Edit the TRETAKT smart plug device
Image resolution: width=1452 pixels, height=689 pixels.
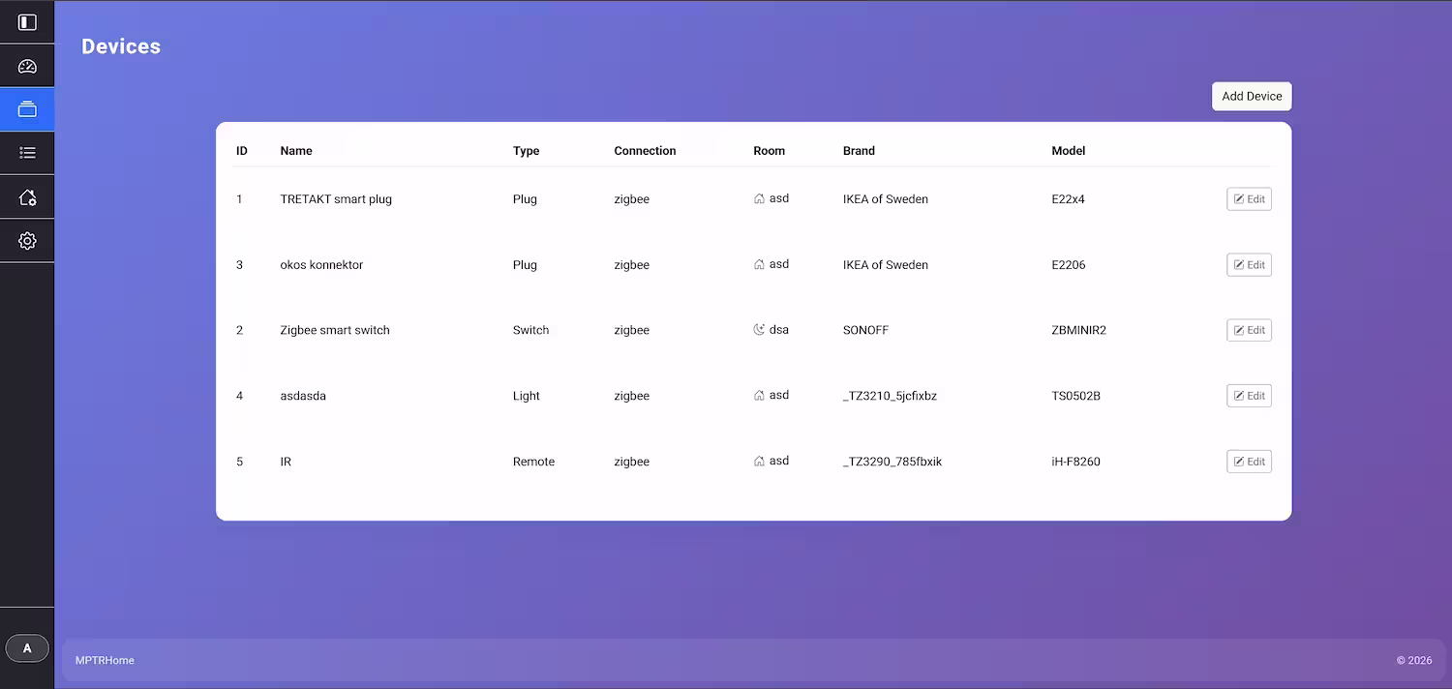tap(1249, 198)
